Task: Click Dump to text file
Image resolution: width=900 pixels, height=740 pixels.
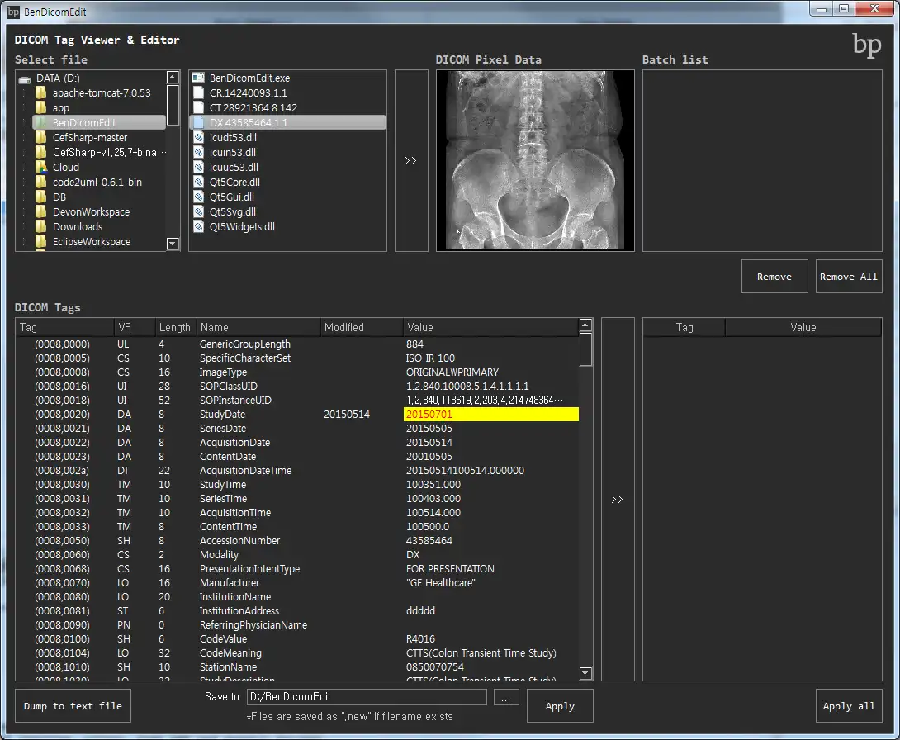Action: [73, 706]
